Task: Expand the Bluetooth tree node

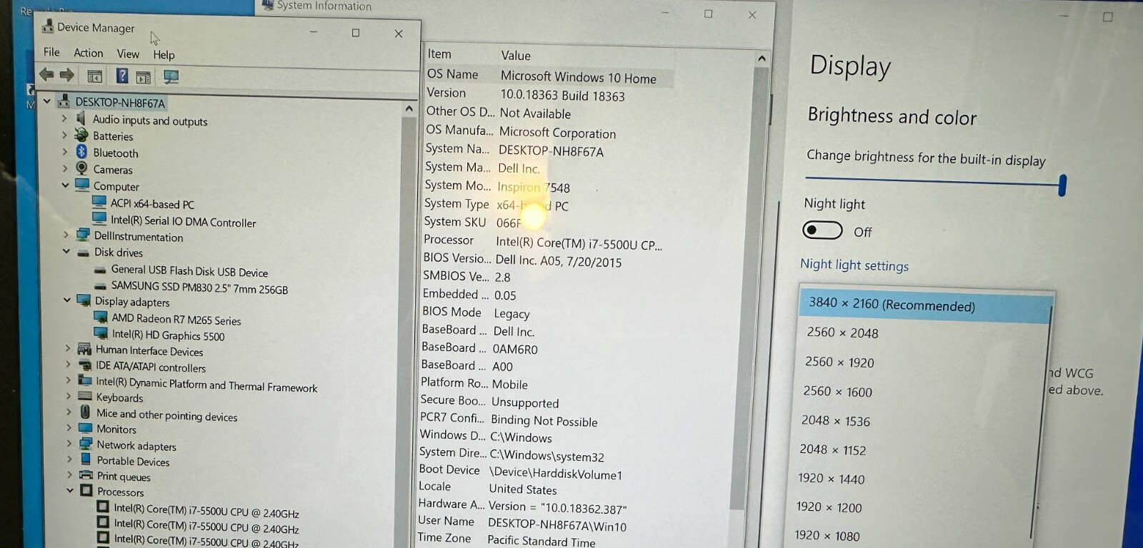Action: (64, 151)
